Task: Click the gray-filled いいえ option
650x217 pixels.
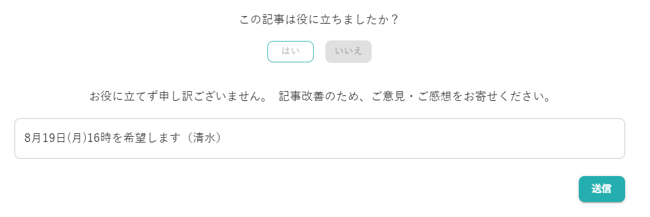Action: point(348,52)
